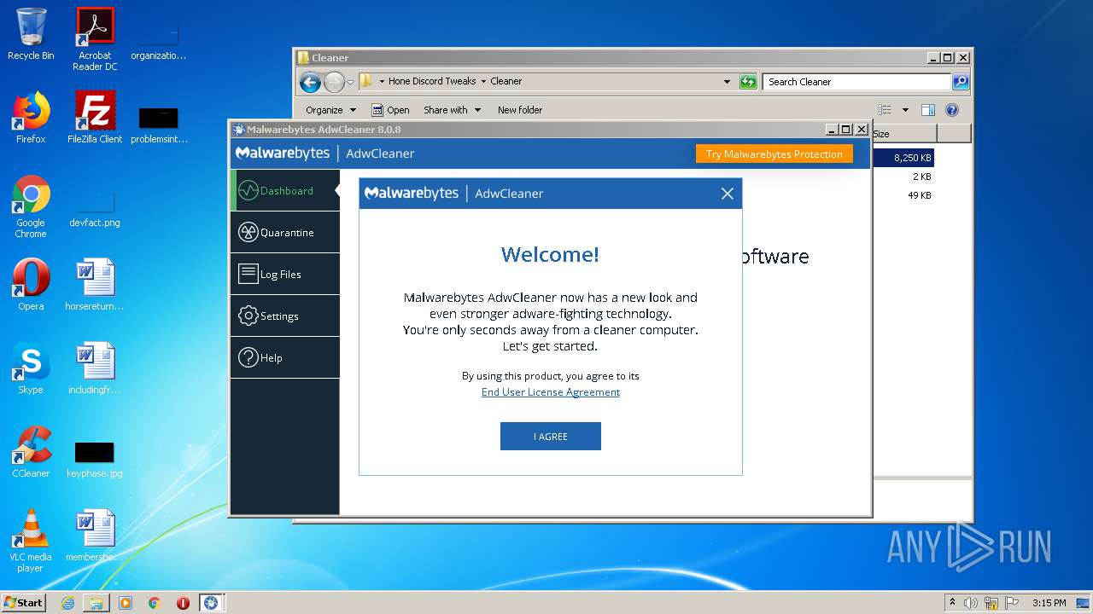Click the Change your view icon
This screenshot has width=1093, height=614.
point(885,110)
